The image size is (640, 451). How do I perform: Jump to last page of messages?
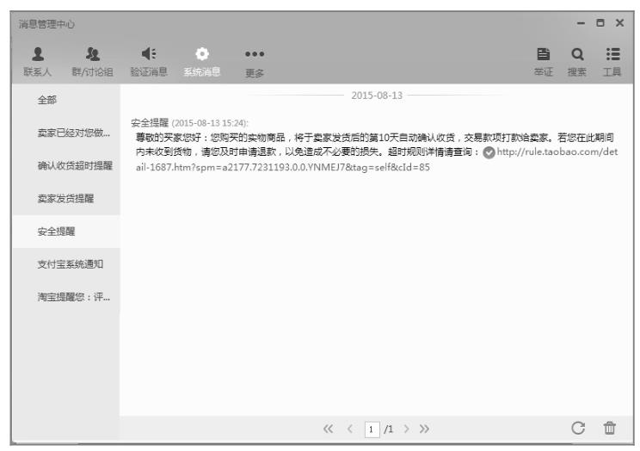(424, 429)
